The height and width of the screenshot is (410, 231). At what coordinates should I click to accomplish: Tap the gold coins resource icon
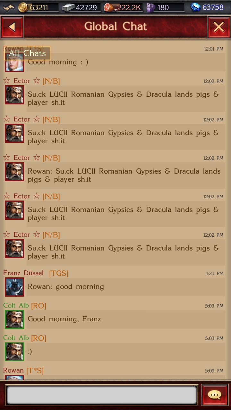[x=23, y=7]
